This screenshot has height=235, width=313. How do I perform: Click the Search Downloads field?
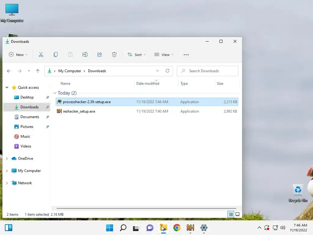click(x=208, y=71)
